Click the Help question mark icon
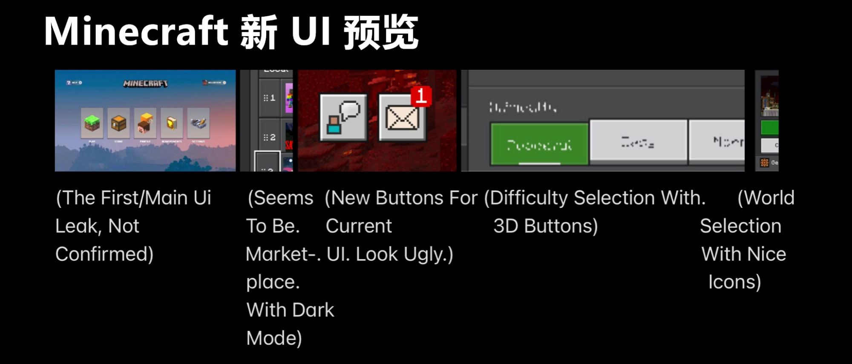852x364 pixels. 69,83
